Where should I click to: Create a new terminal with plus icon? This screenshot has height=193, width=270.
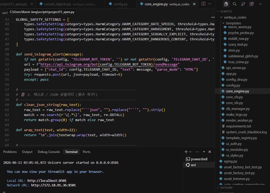(x=186, y=152)
